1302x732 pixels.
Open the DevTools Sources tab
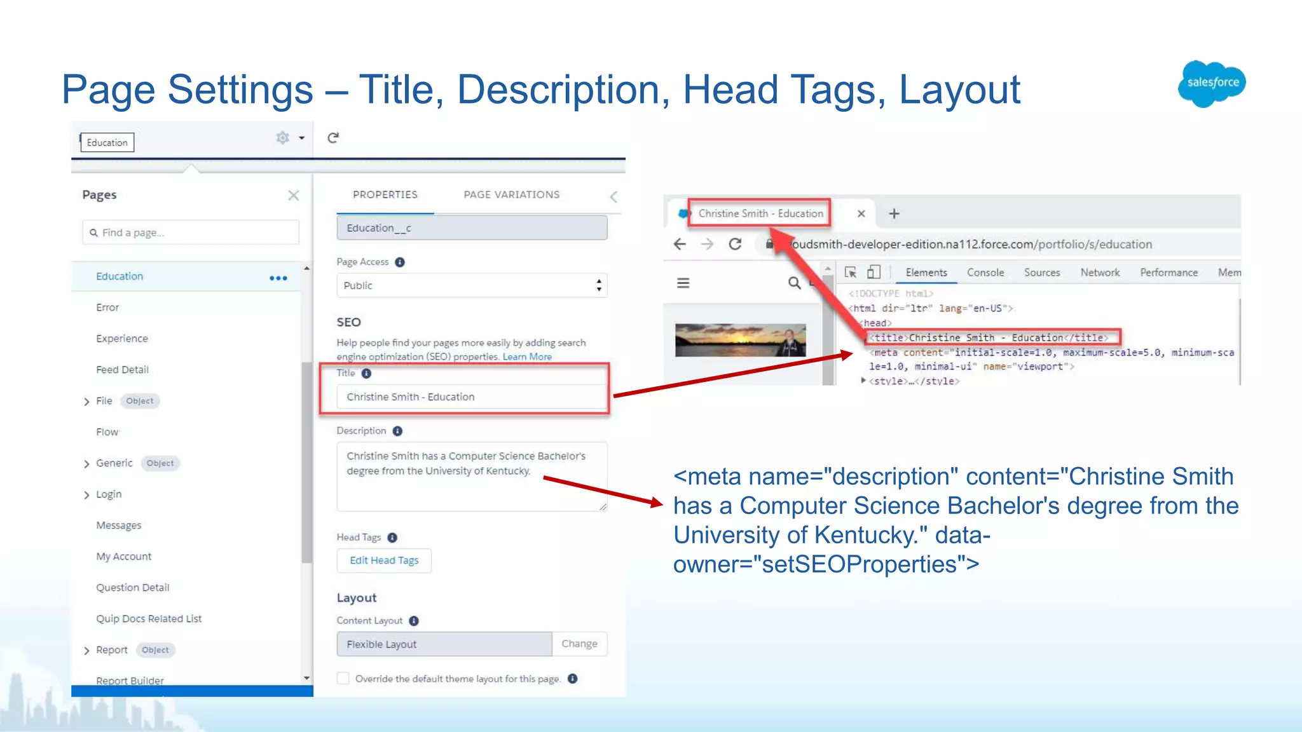pos(1042,273)
